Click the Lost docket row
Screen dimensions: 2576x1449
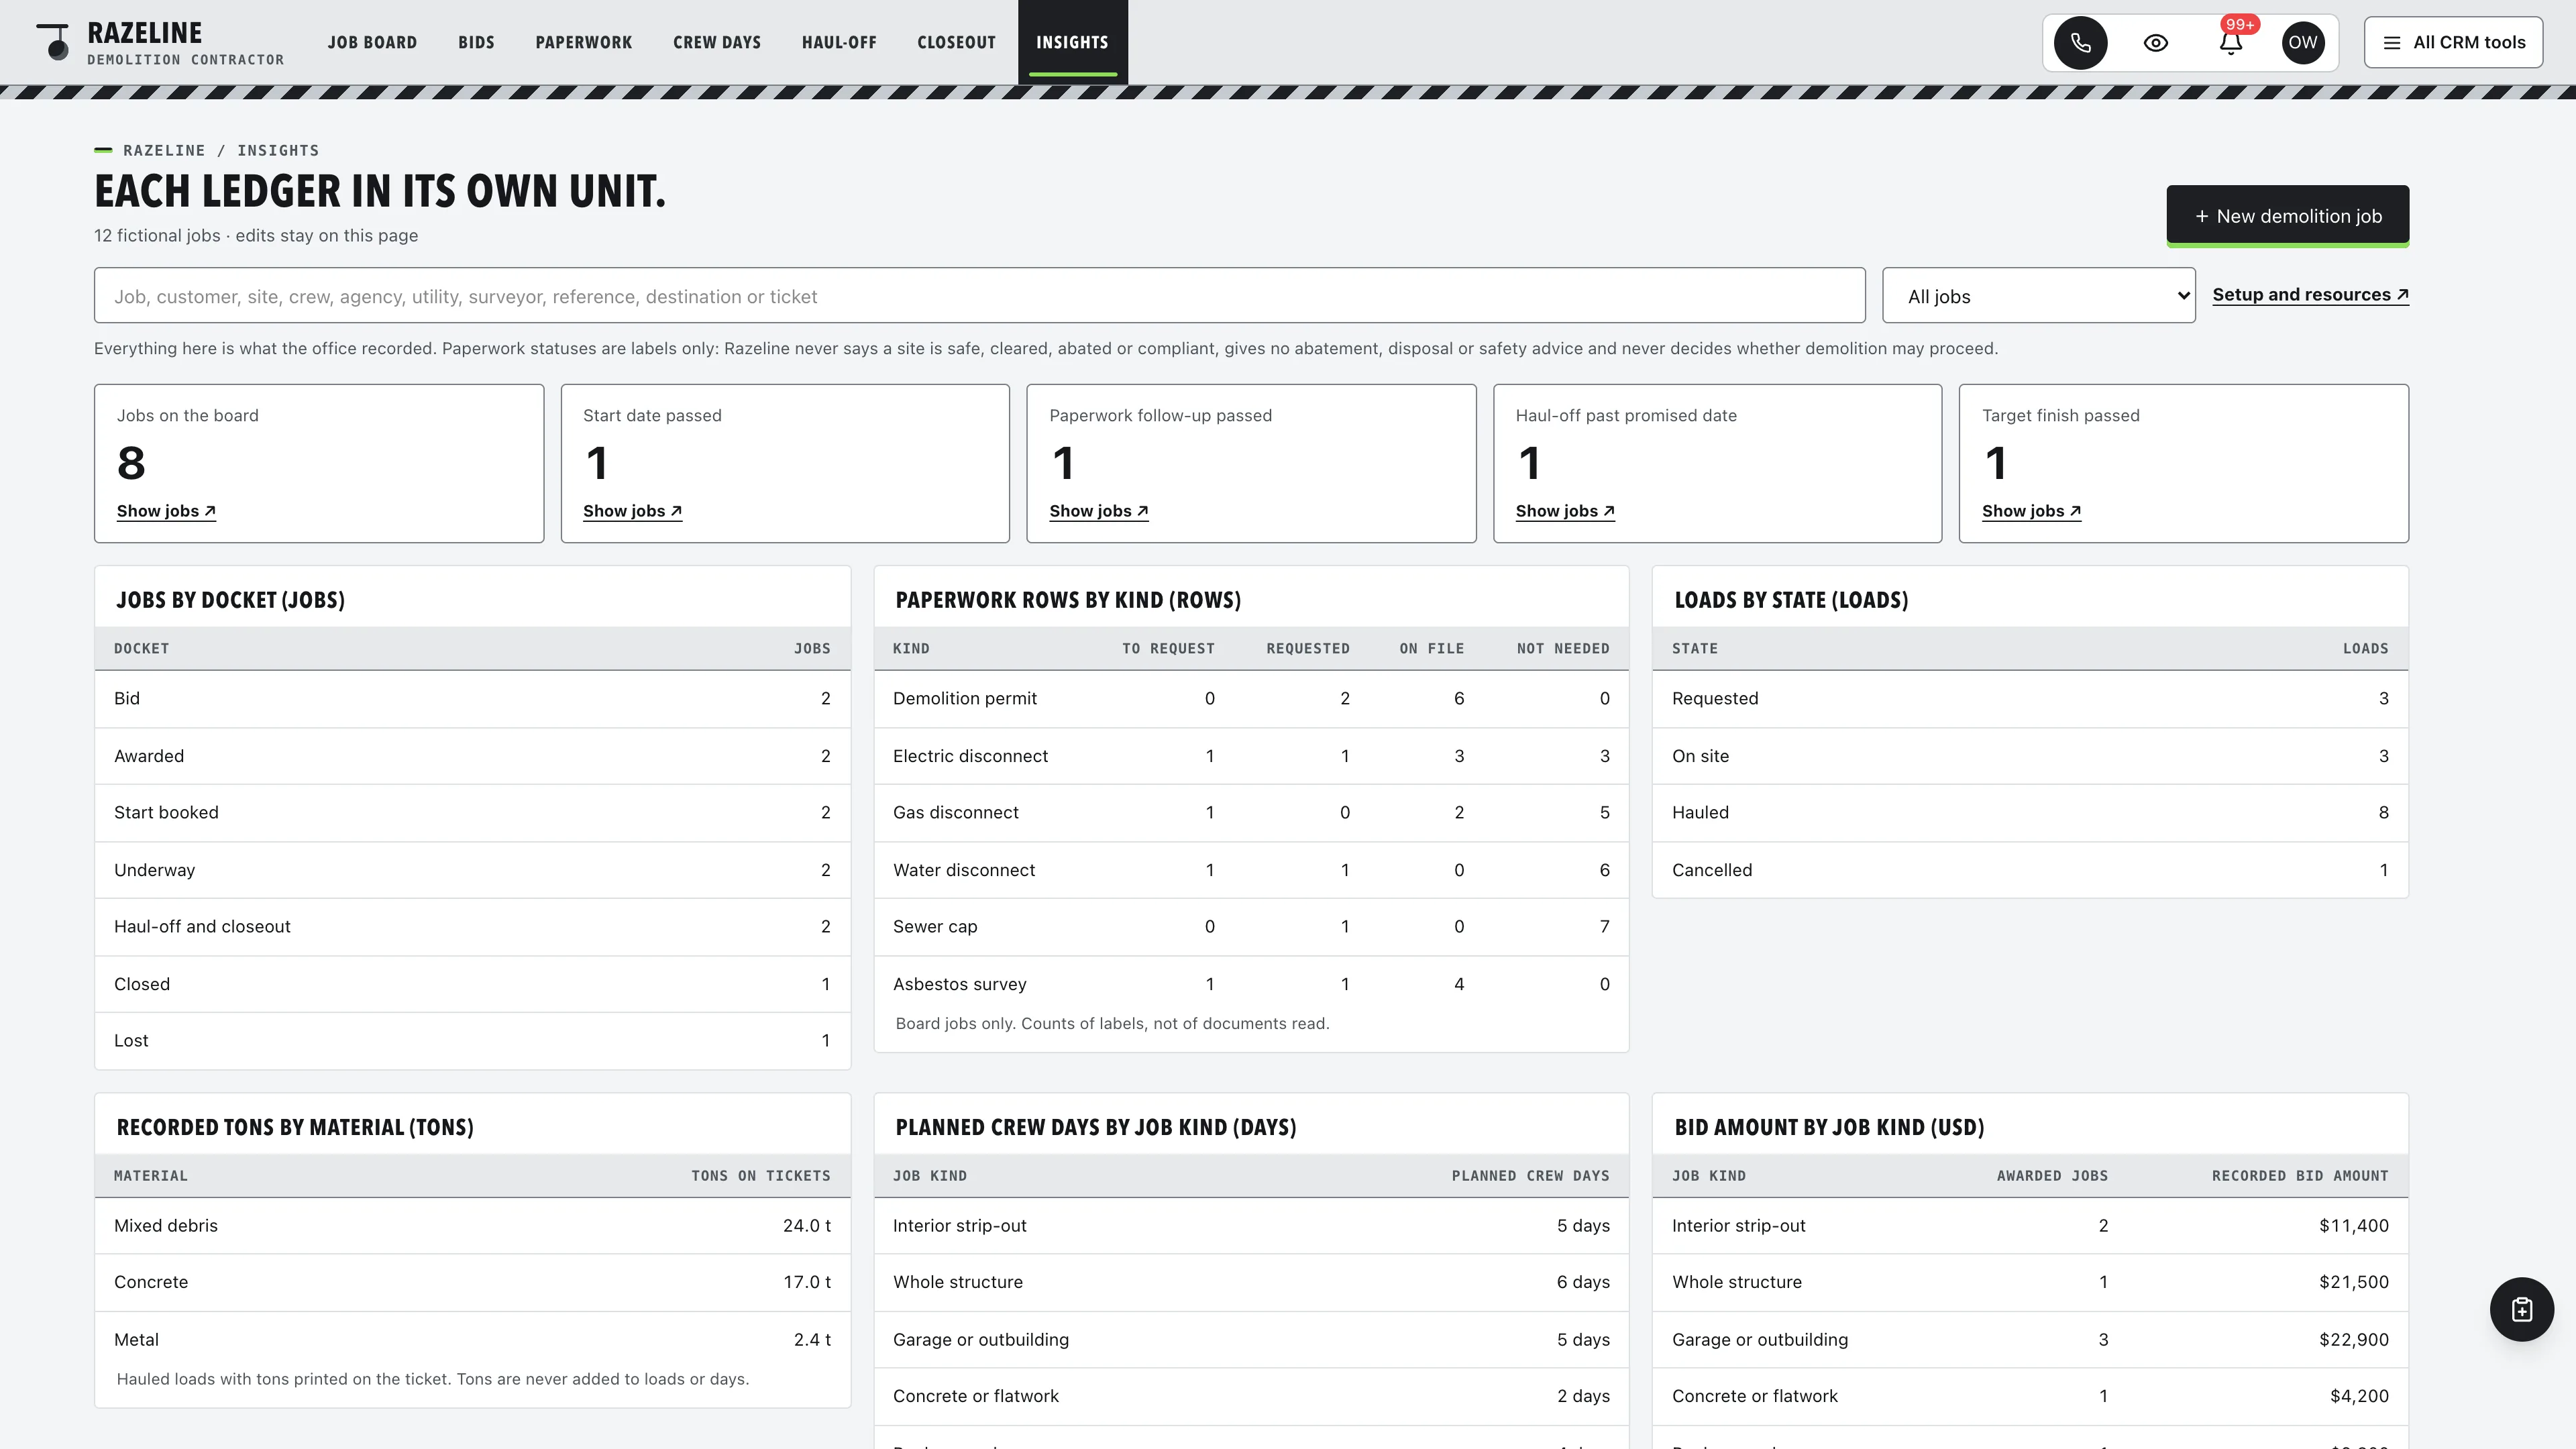[472, 1041]
